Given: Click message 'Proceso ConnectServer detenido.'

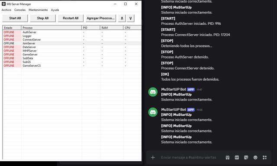Looking at the screenshot, I should pyautogui.click(x=187, y=68).
